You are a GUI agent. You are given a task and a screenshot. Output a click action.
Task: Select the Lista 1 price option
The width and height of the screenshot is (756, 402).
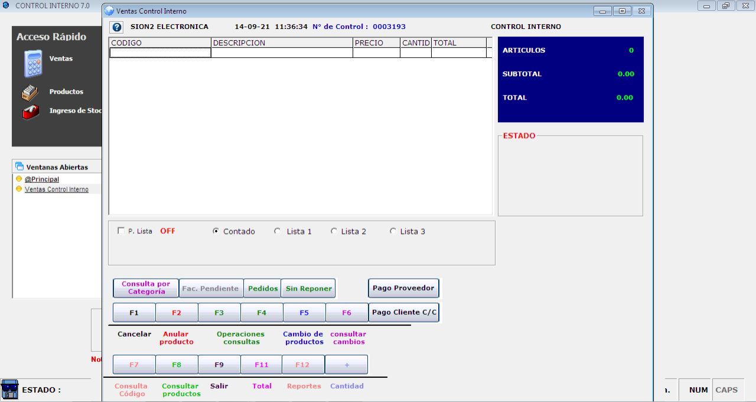pos(278,231)
